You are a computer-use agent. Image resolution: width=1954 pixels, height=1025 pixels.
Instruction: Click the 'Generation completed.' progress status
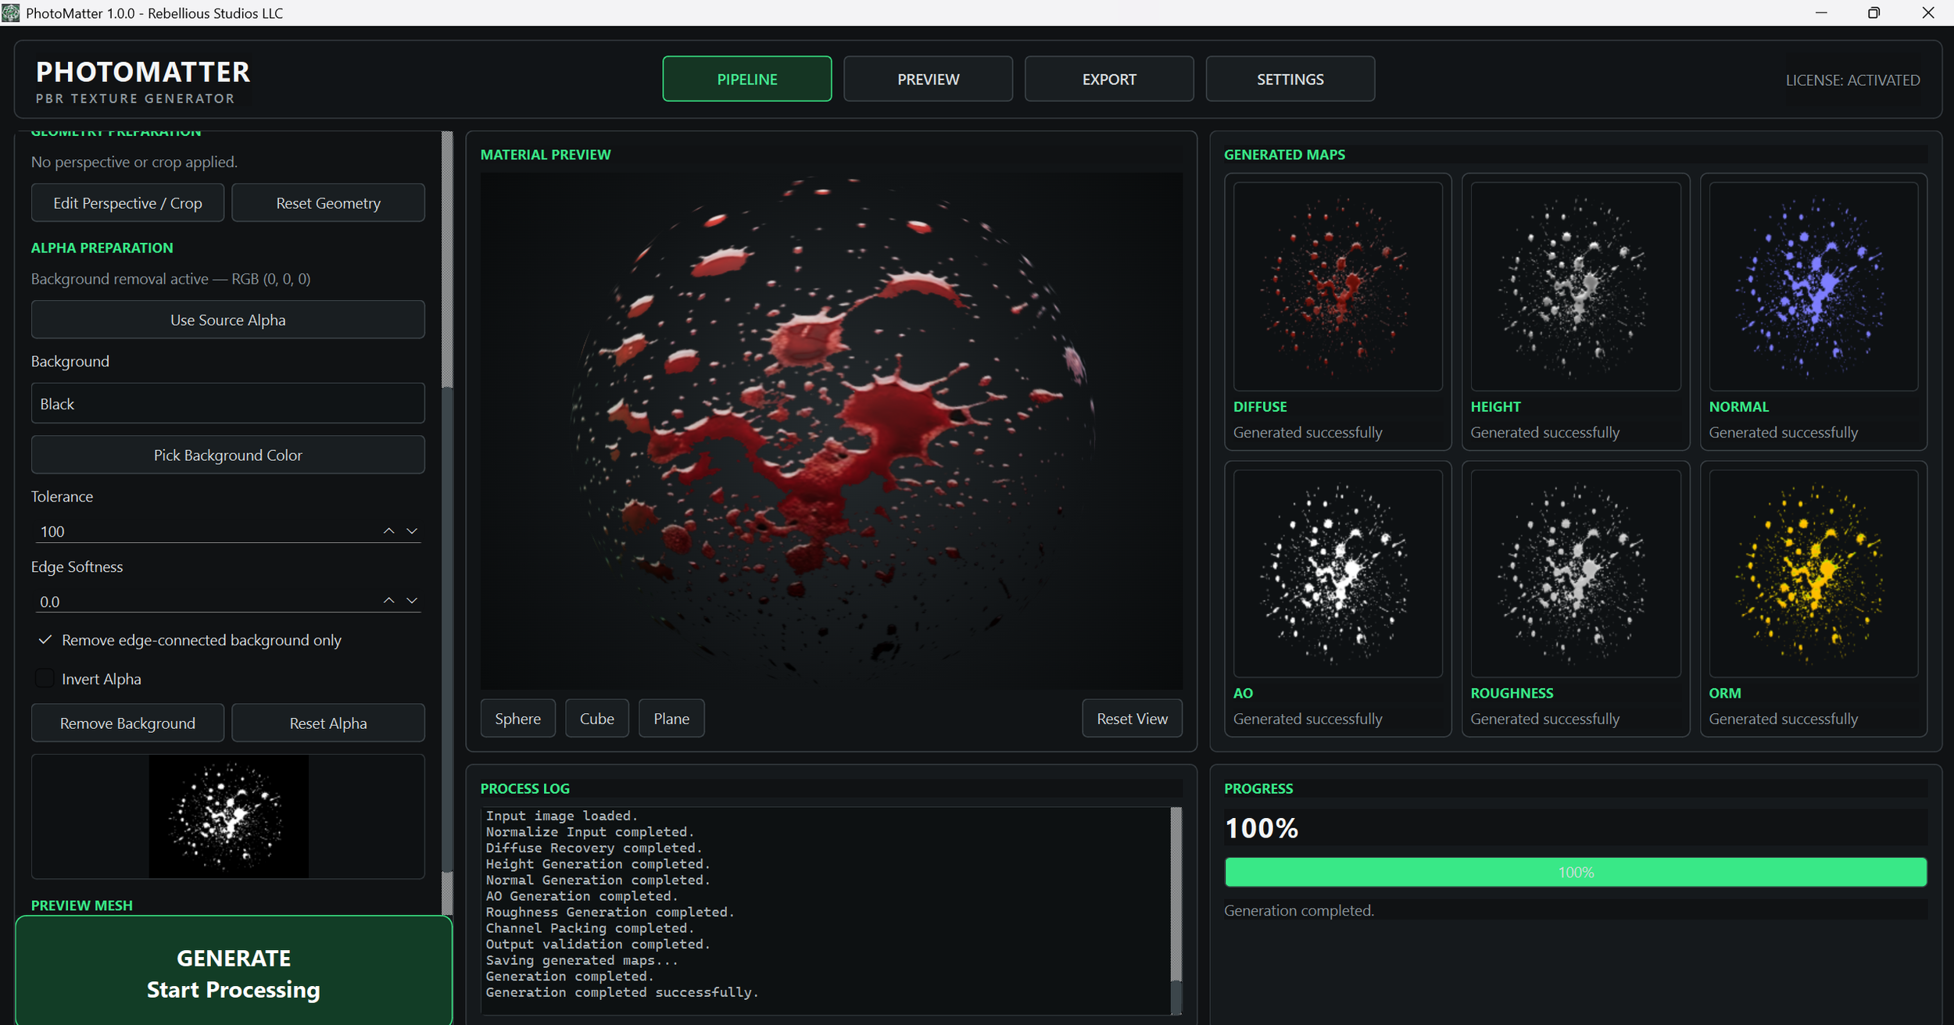[x=1298, y=910]
